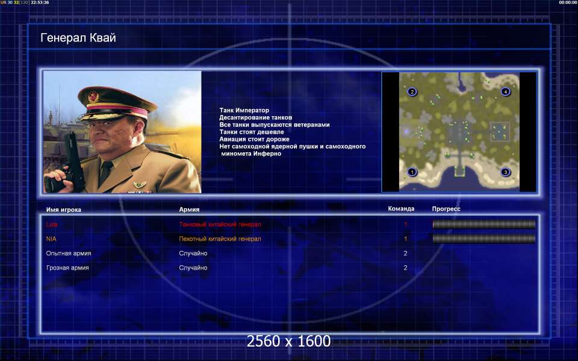Click Liza's loading progress bar
Screen dimensions: 578x361
click(x=483, y=224)
